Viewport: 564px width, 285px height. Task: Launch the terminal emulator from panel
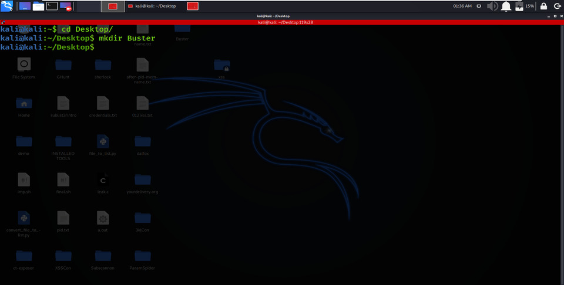pos(52,6)
